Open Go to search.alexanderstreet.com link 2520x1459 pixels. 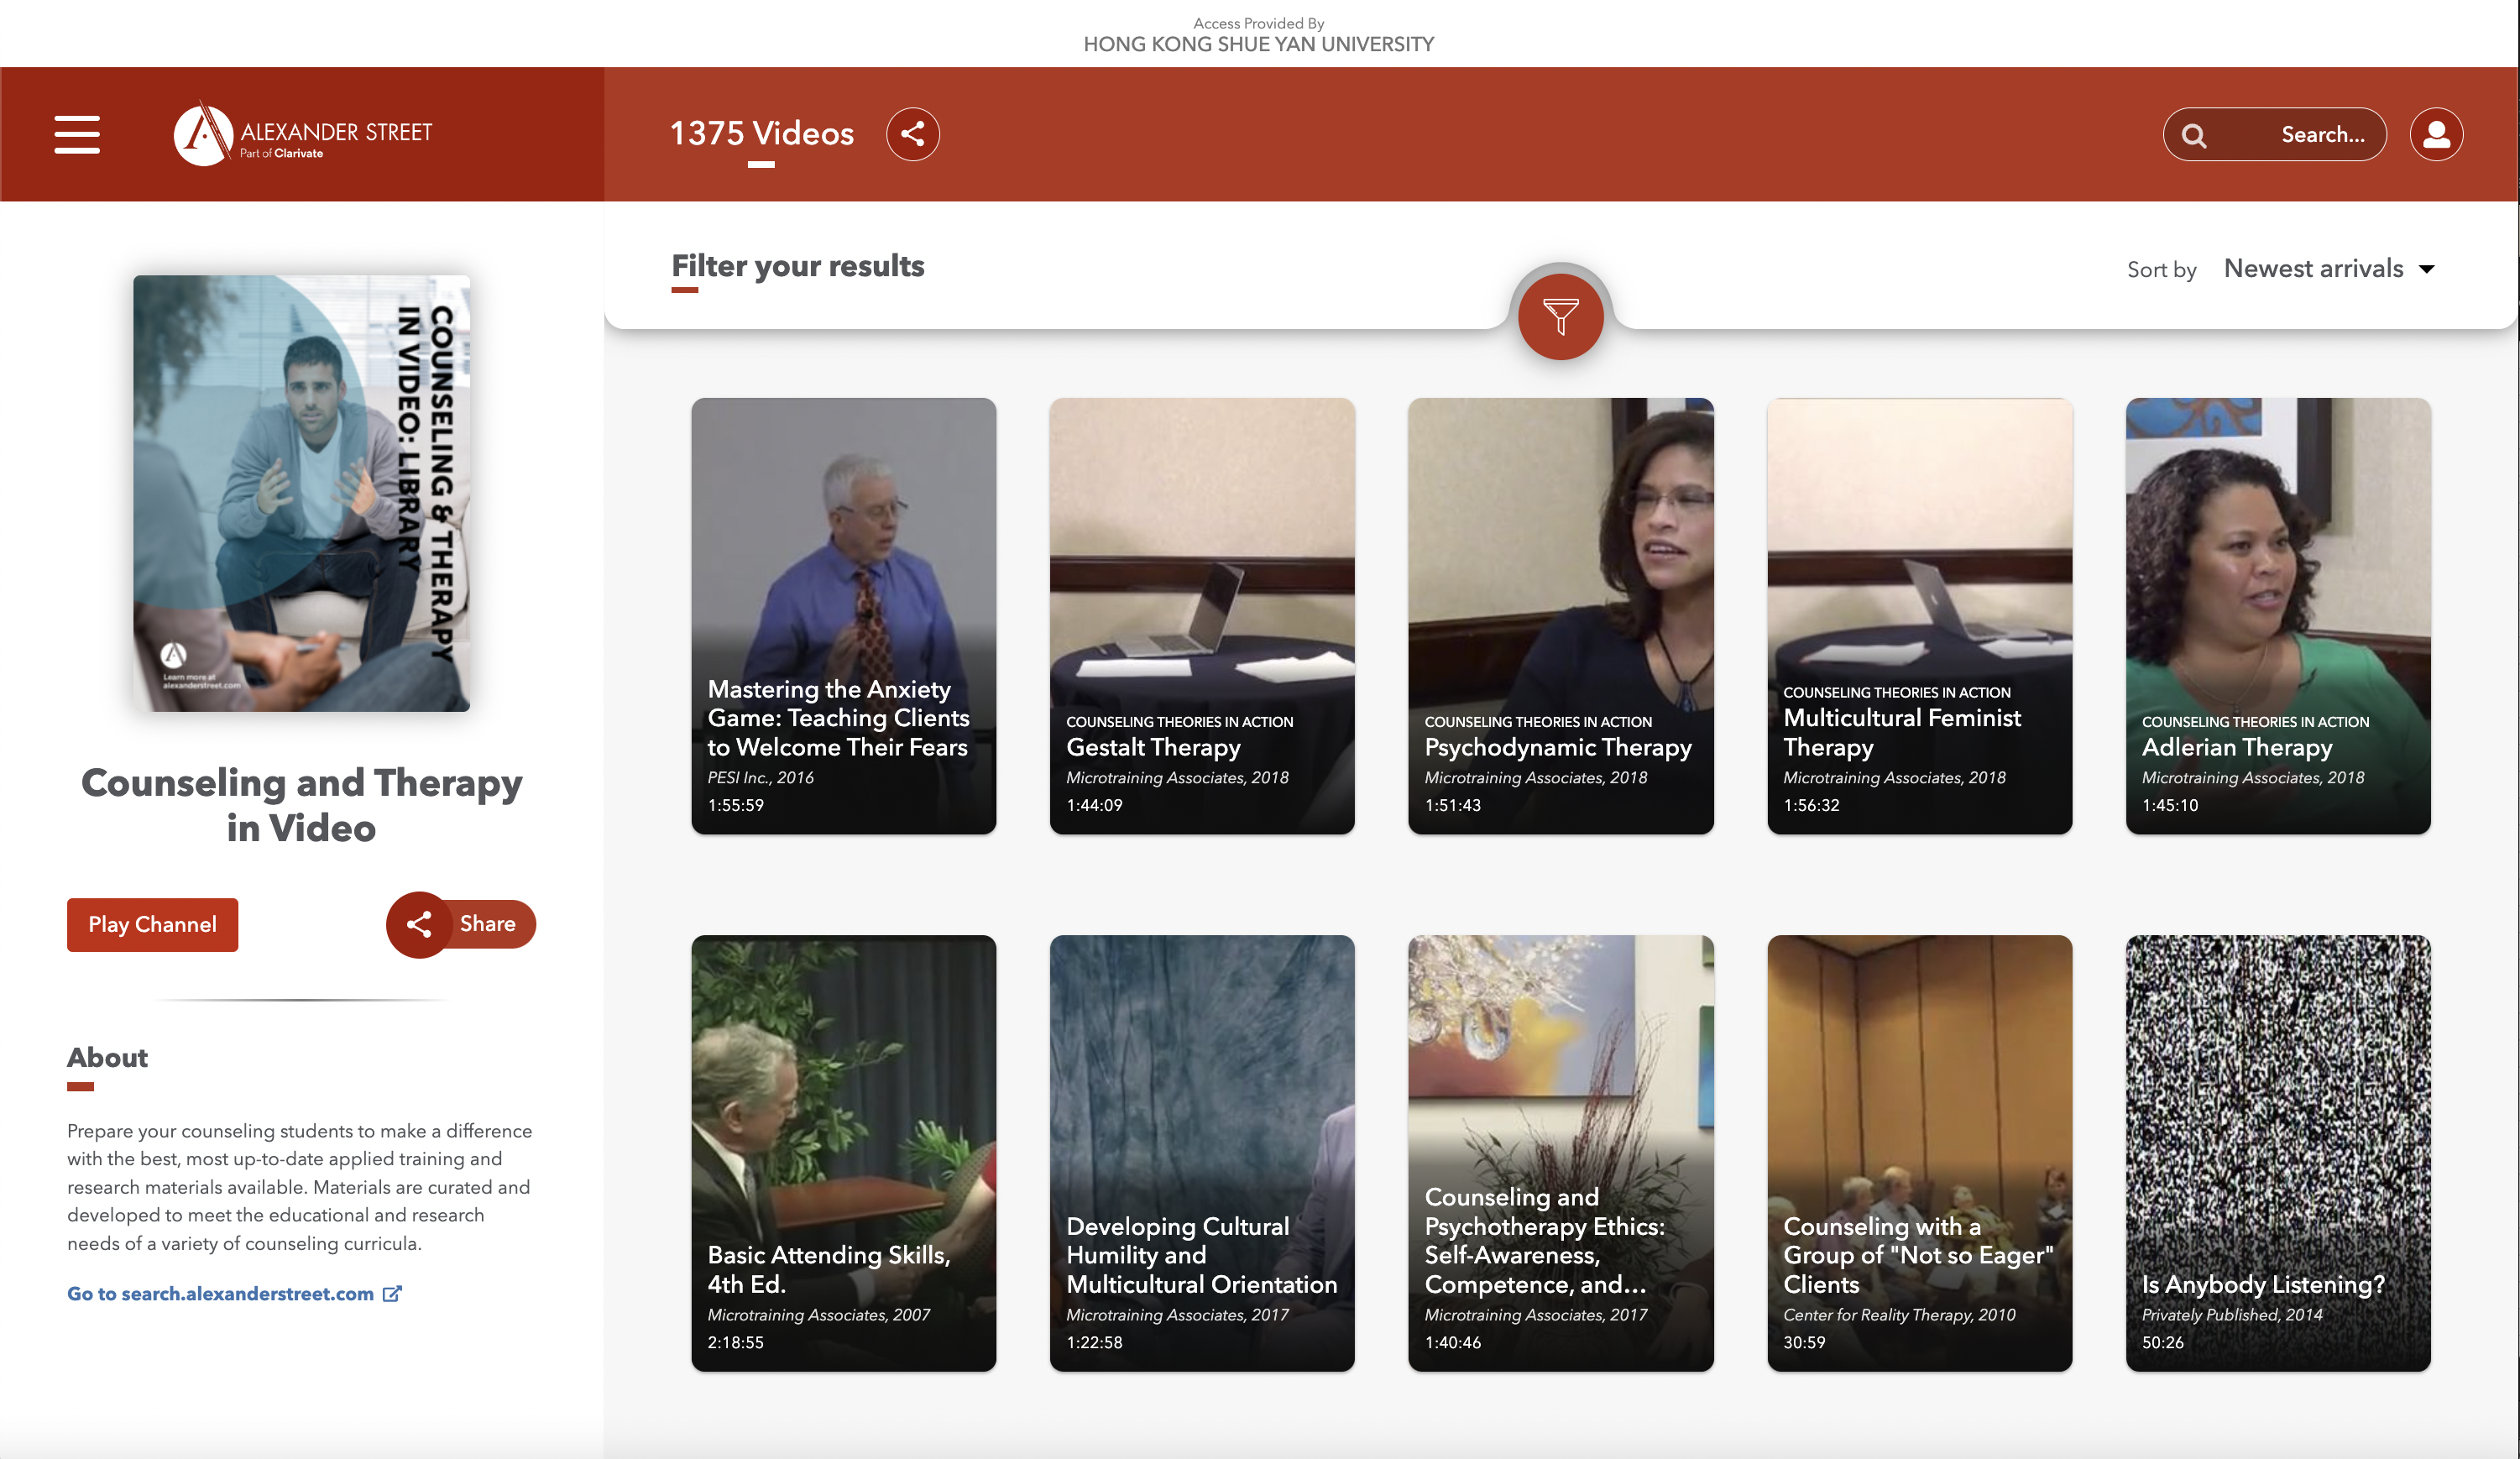point(220,1293)
